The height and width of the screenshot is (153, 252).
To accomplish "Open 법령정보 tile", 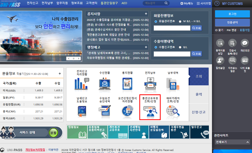I will tap(77, 132).
